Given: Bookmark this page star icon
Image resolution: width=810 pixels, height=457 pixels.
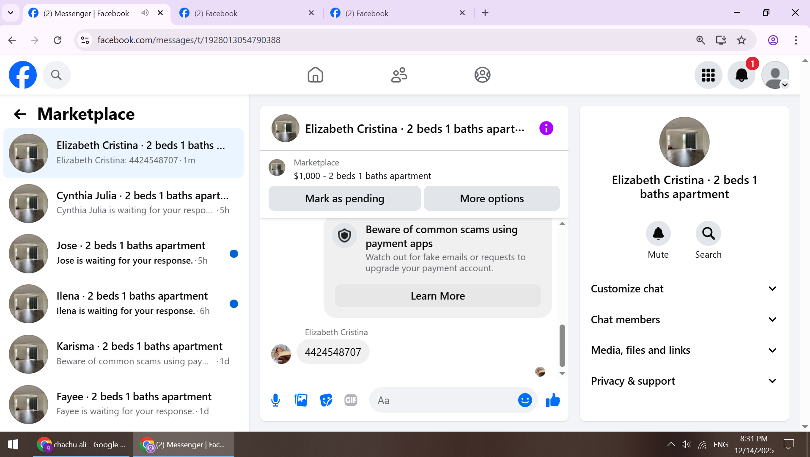Looking at the screenshot, I should [x=741, y=40].
